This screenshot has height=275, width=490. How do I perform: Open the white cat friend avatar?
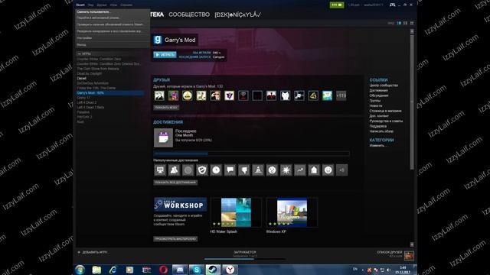[286, 95]
